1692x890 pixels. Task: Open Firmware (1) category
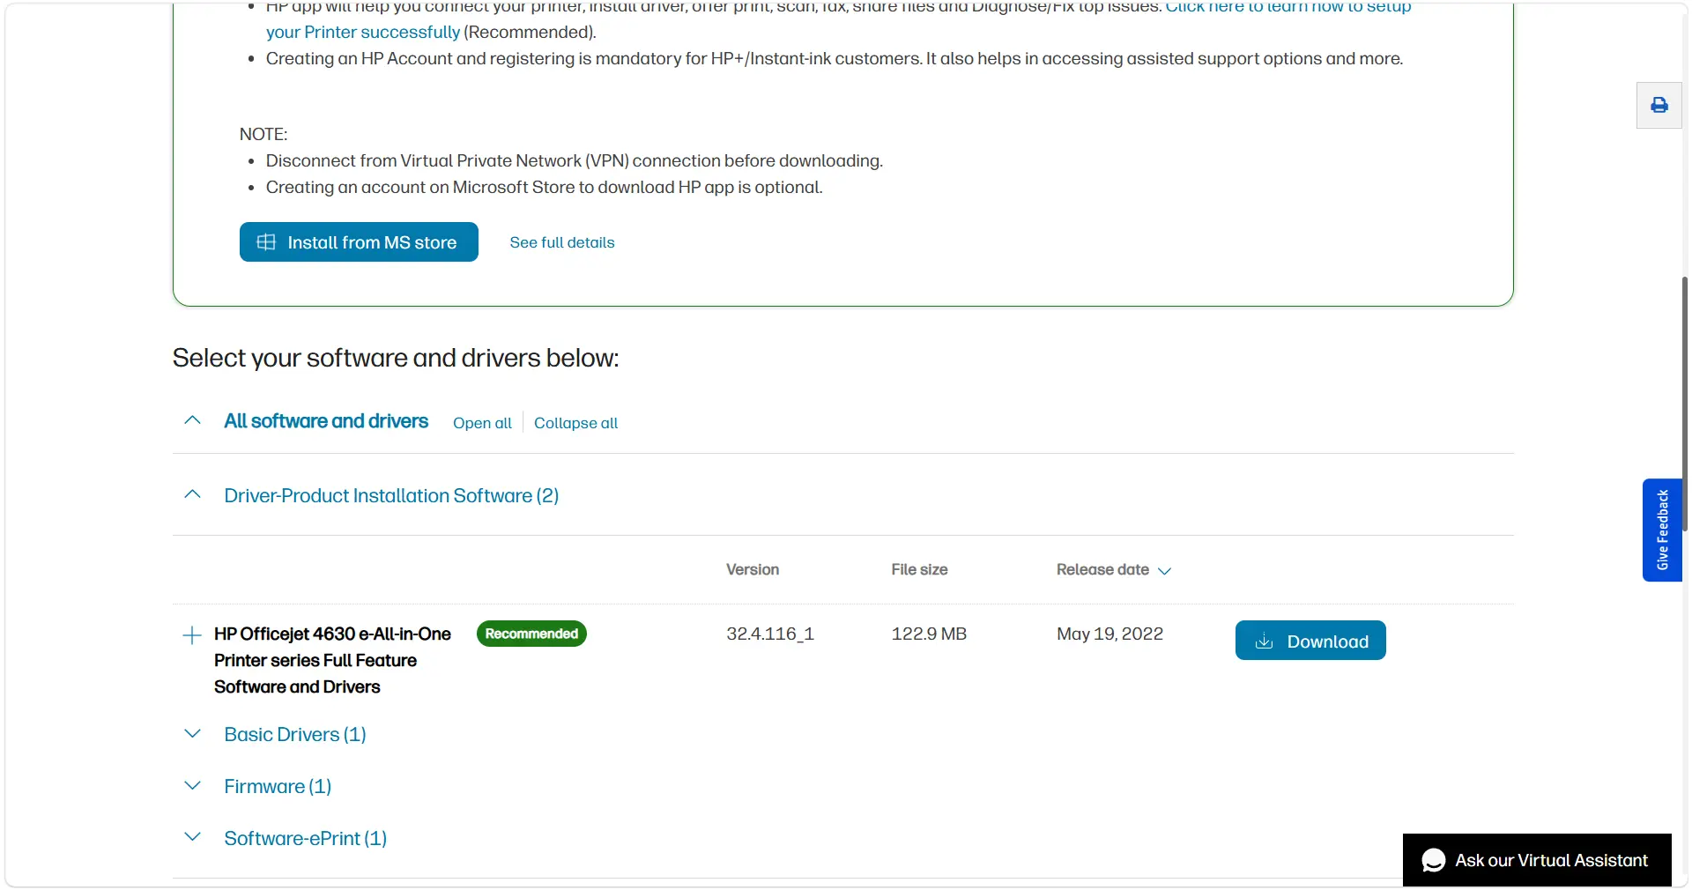pyautogui.click(x=278, y=787)
